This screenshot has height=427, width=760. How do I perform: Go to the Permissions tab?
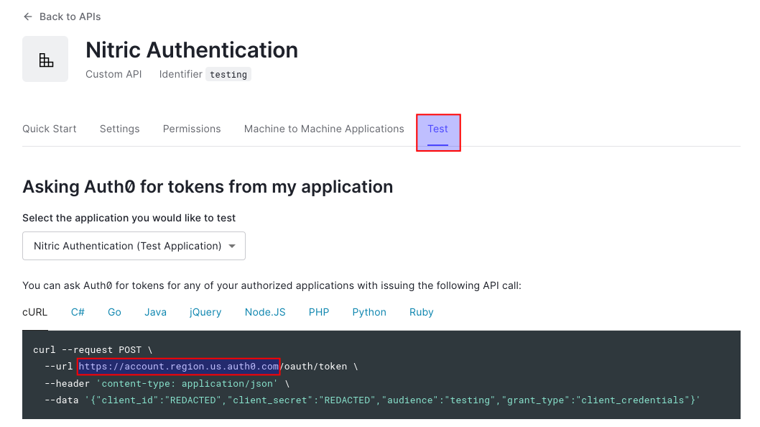[192, 129]
